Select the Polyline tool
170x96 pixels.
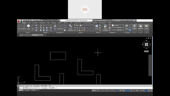click(24, 27)
